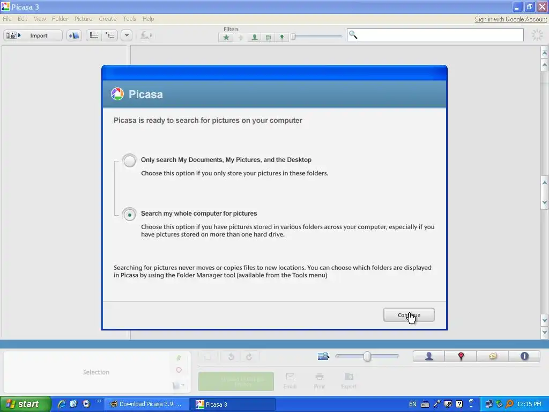This screenshot has width=549, height=412.
Task: Open the view options dropdown arrow
Action: pos(127,35)
